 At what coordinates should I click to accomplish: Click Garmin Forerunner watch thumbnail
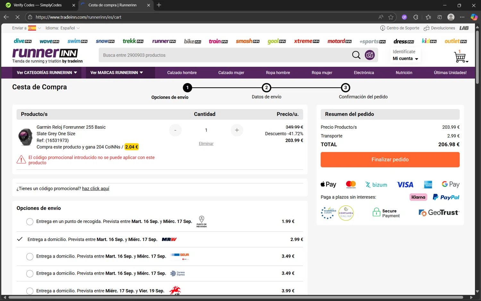click(x=25, y=137)
